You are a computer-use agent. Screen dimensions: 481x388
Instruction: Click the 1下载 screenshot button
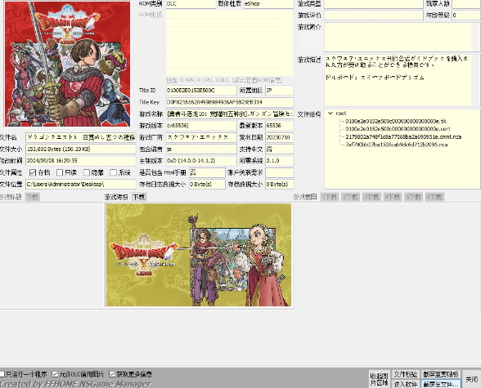[330, 197]
